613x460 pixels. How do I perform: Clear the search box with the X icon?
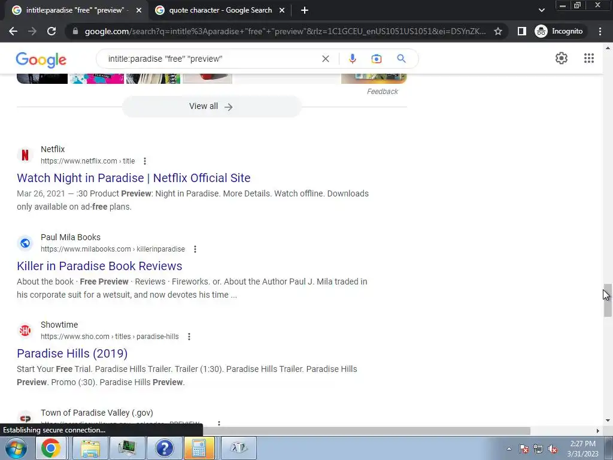click(325, 59)
